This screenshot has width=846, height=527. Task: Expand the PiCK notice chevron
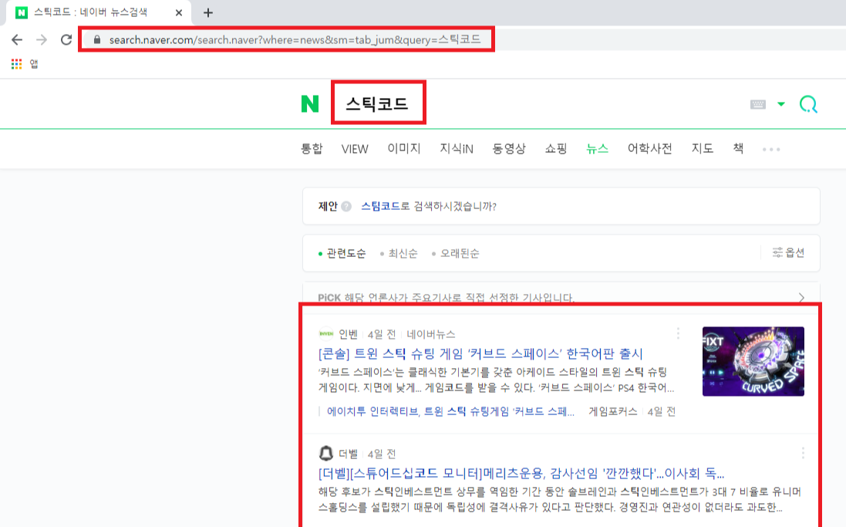click(x=801, y=298)
